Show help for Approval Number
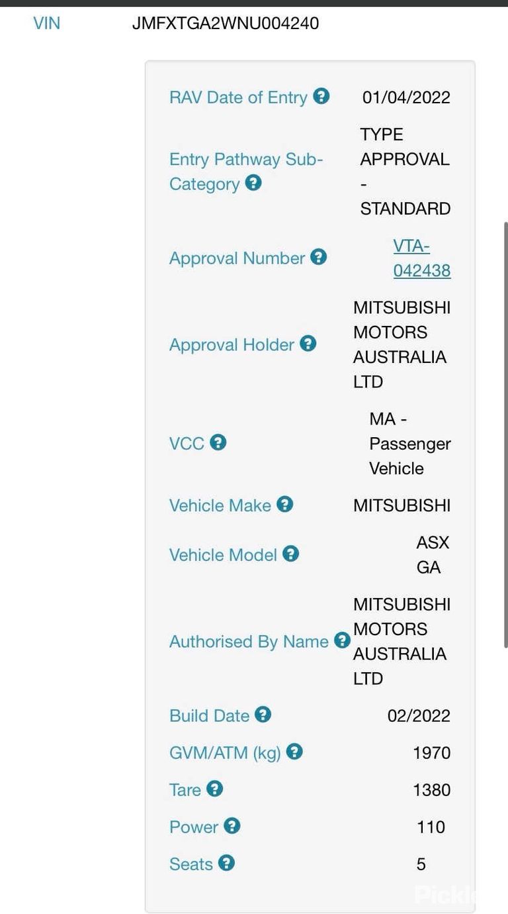 point(319,256)
